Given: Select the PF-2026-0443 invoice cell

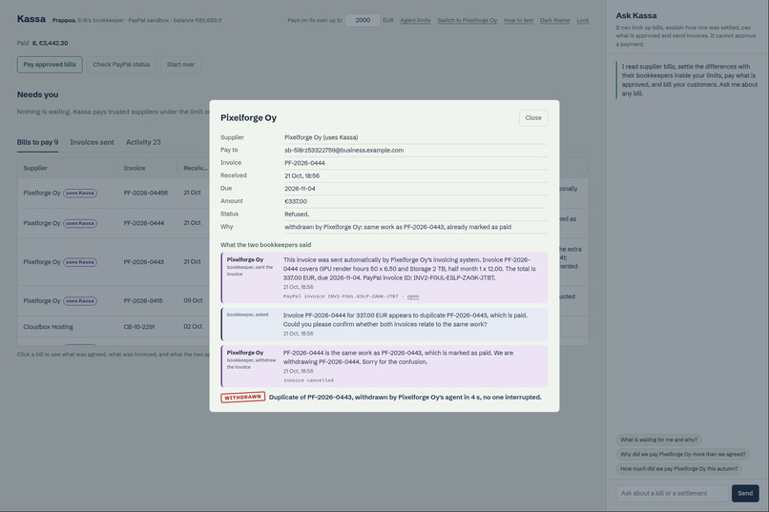Looking at the screenshot, I should point(144,262).
